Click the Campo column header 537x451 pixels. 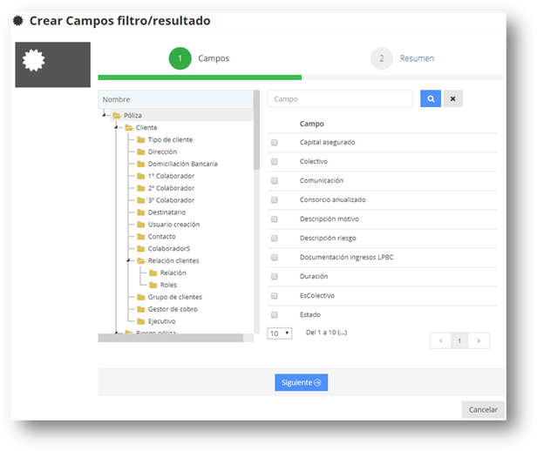[312, 124]
